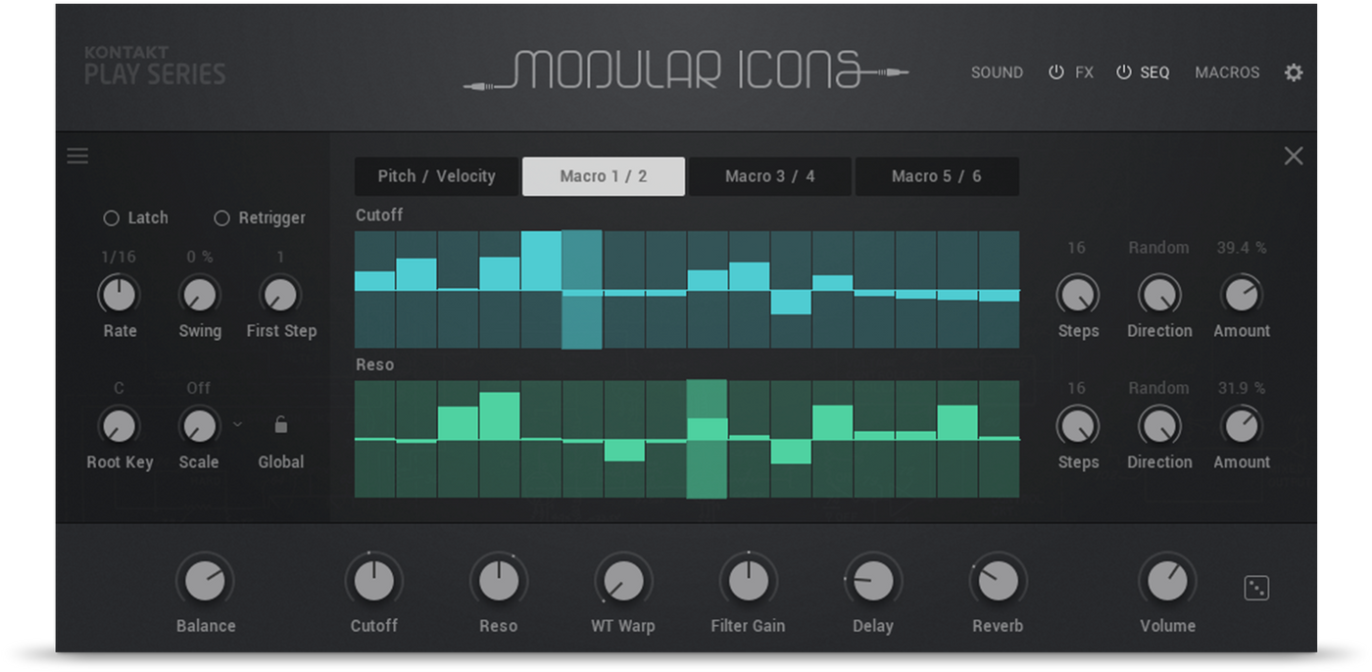Select the Macro 1 / 2 tab
The height and width of the screenshot is (672, 1372).
(x=604, y=176)
